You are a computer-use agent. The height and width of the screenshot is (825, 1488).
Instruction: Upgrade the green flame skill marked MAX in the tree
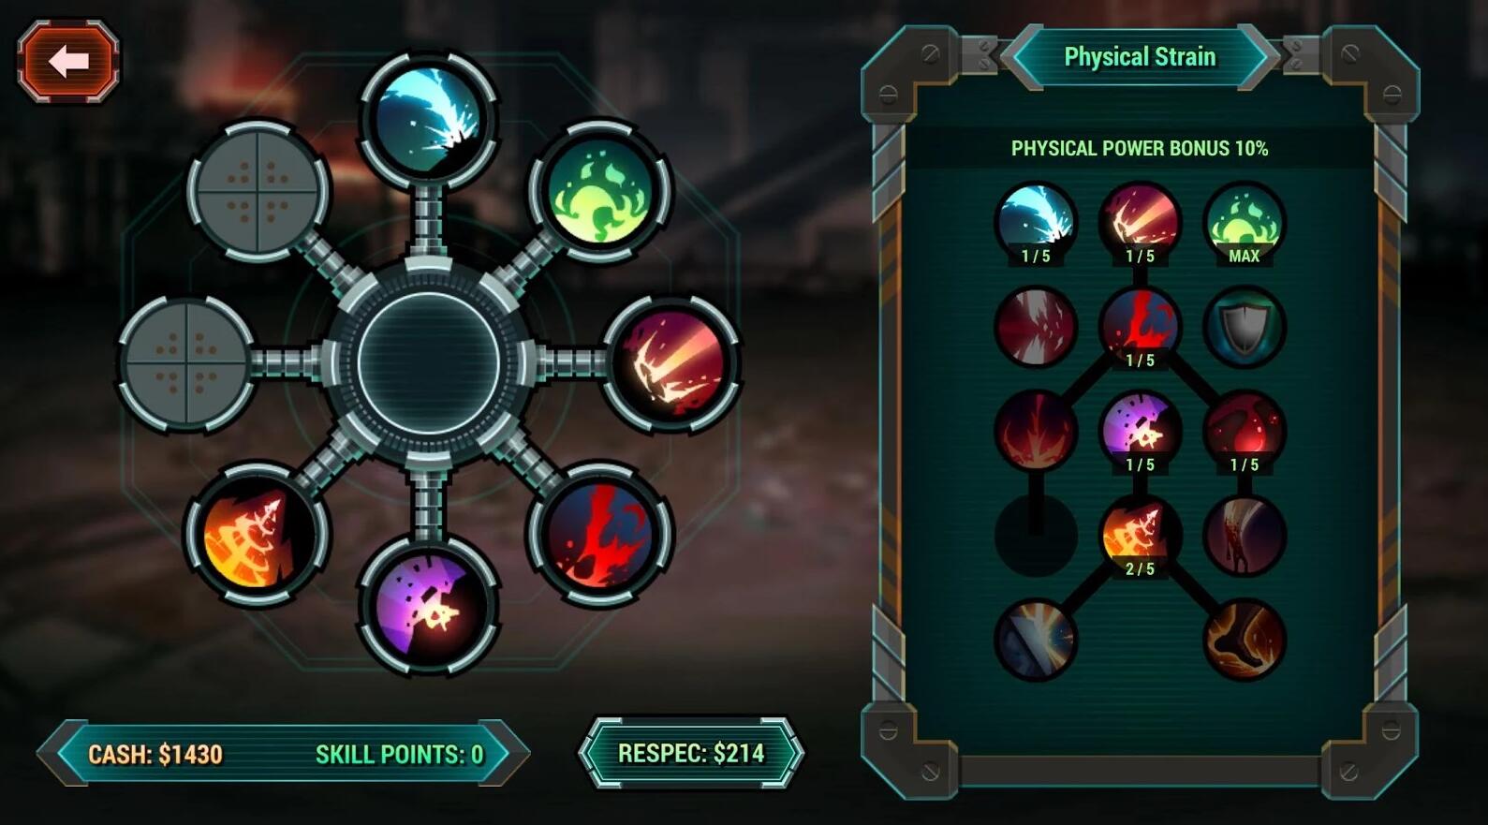pos(1244,224)
